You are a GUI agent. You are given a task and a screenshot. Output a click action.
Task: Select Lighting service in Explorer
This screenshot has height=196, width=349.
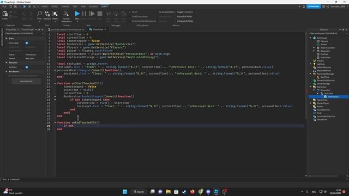click(321, 64)
